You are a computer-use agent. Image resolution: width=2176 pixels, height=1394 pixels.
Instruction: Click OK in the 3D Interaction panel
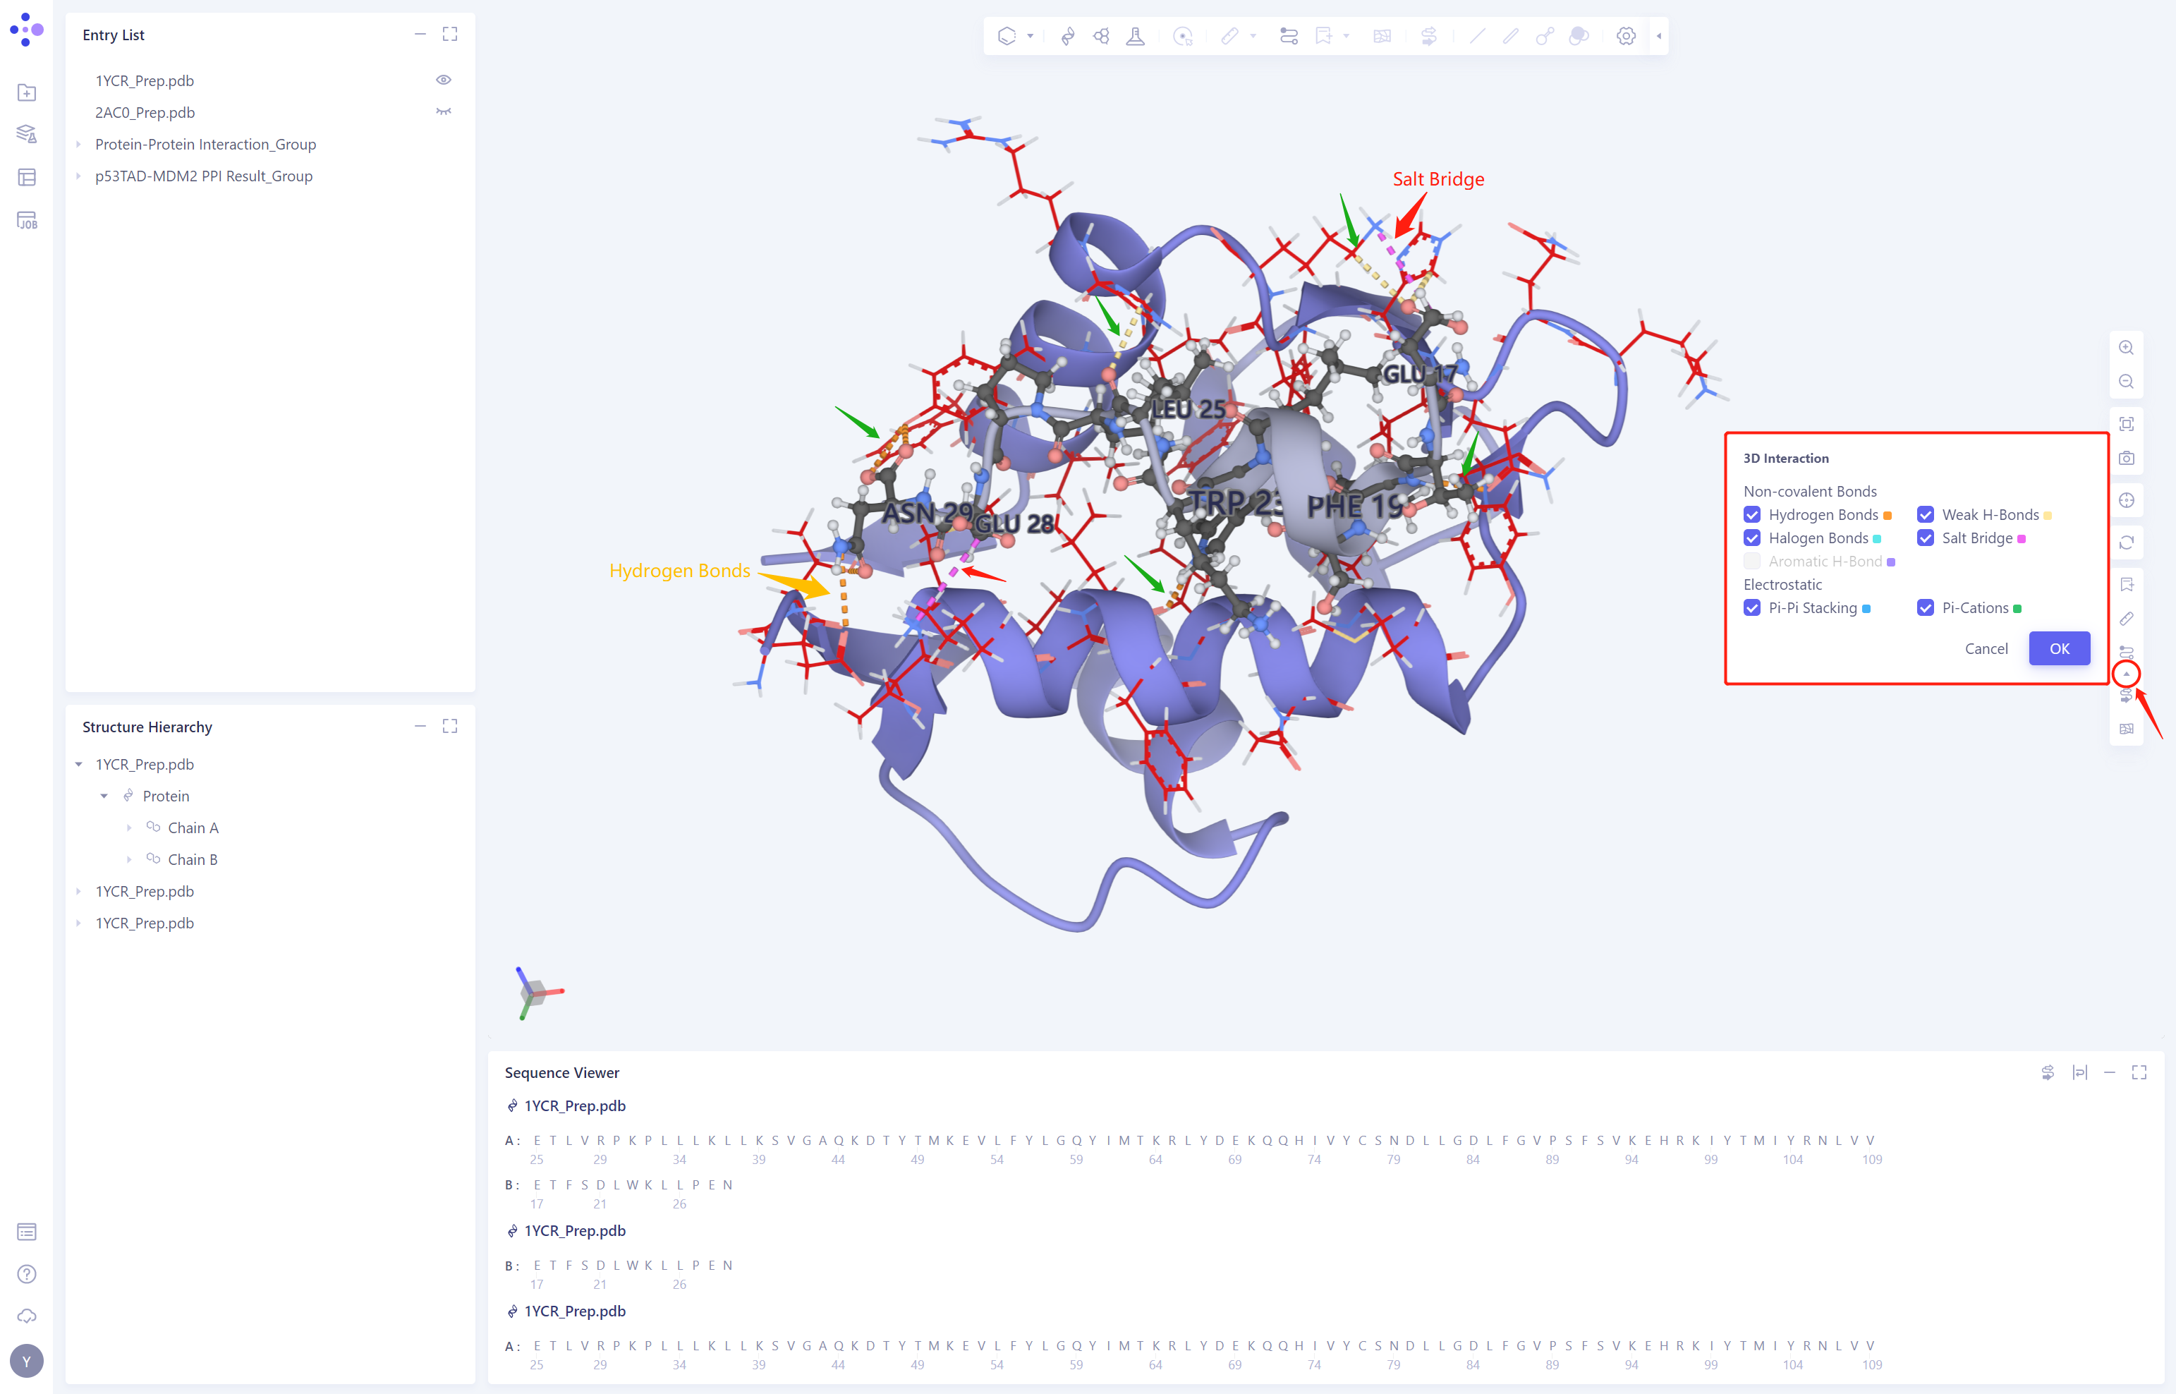(2060, 648)
